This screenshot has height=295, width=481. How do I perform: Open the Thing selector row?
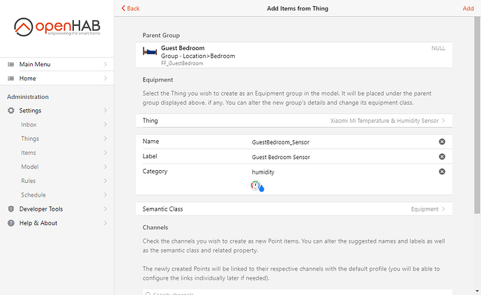point(293,121)
